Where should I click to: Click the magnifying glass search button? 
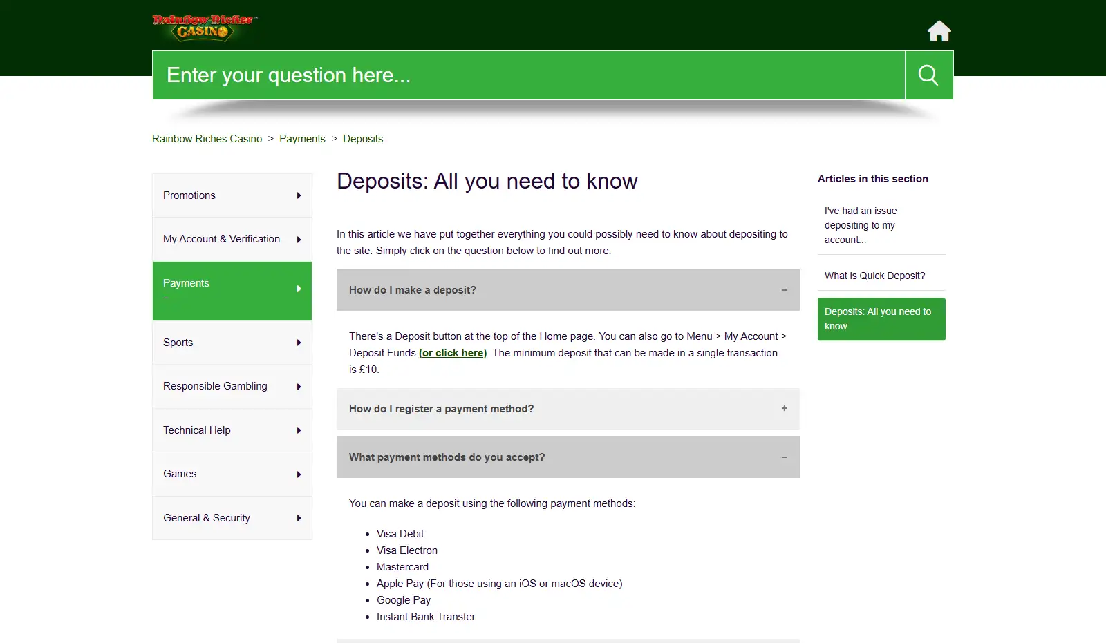coord(928,75)
